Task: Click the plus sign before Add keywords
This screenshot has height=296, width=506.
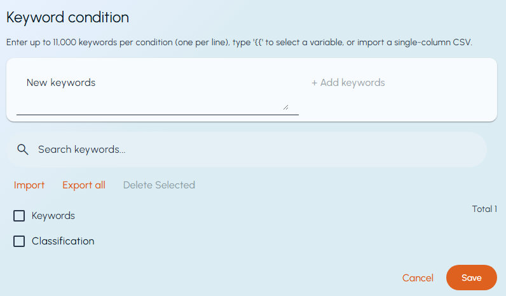Action: pyautogui.click(x=314, y=83)
